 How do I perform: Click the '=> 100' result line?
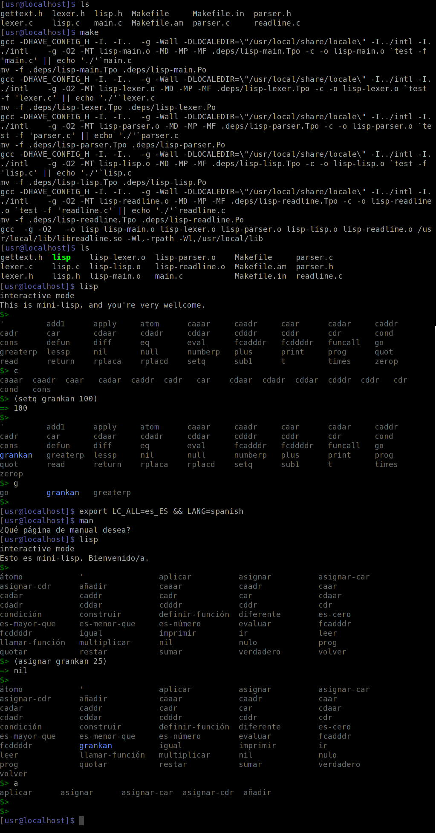(14, 408)
